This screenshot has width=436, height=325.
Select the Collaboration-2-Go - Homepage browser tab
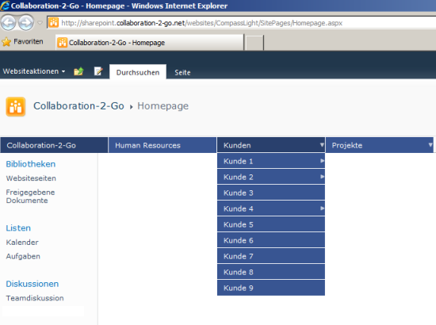(x=150, y=42)
